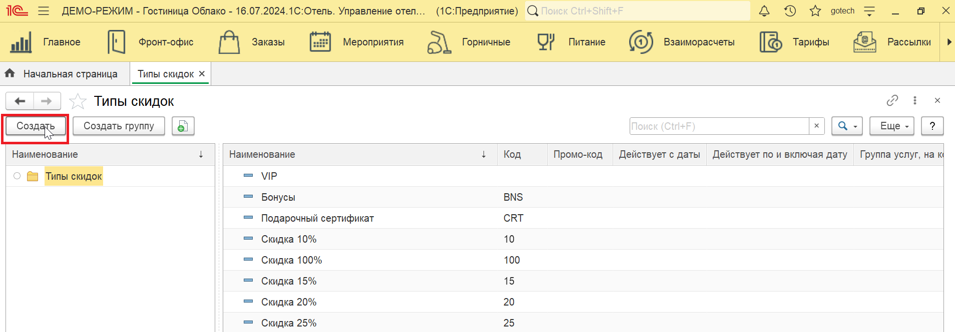The width and height of the screenshot is (955, 332).
Task: Open the Рассылки section
Action: coord(909,42)
